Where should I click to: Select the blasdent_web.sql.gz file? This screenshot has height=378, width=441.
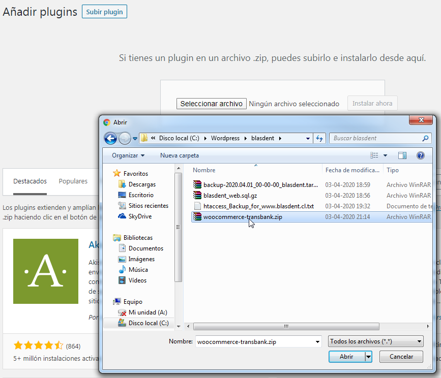point(229,196)
